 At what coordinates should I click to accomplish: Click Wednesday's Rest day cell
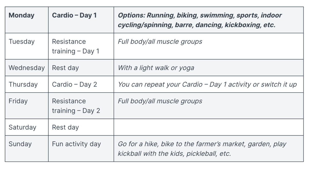(x=81, y=68)
